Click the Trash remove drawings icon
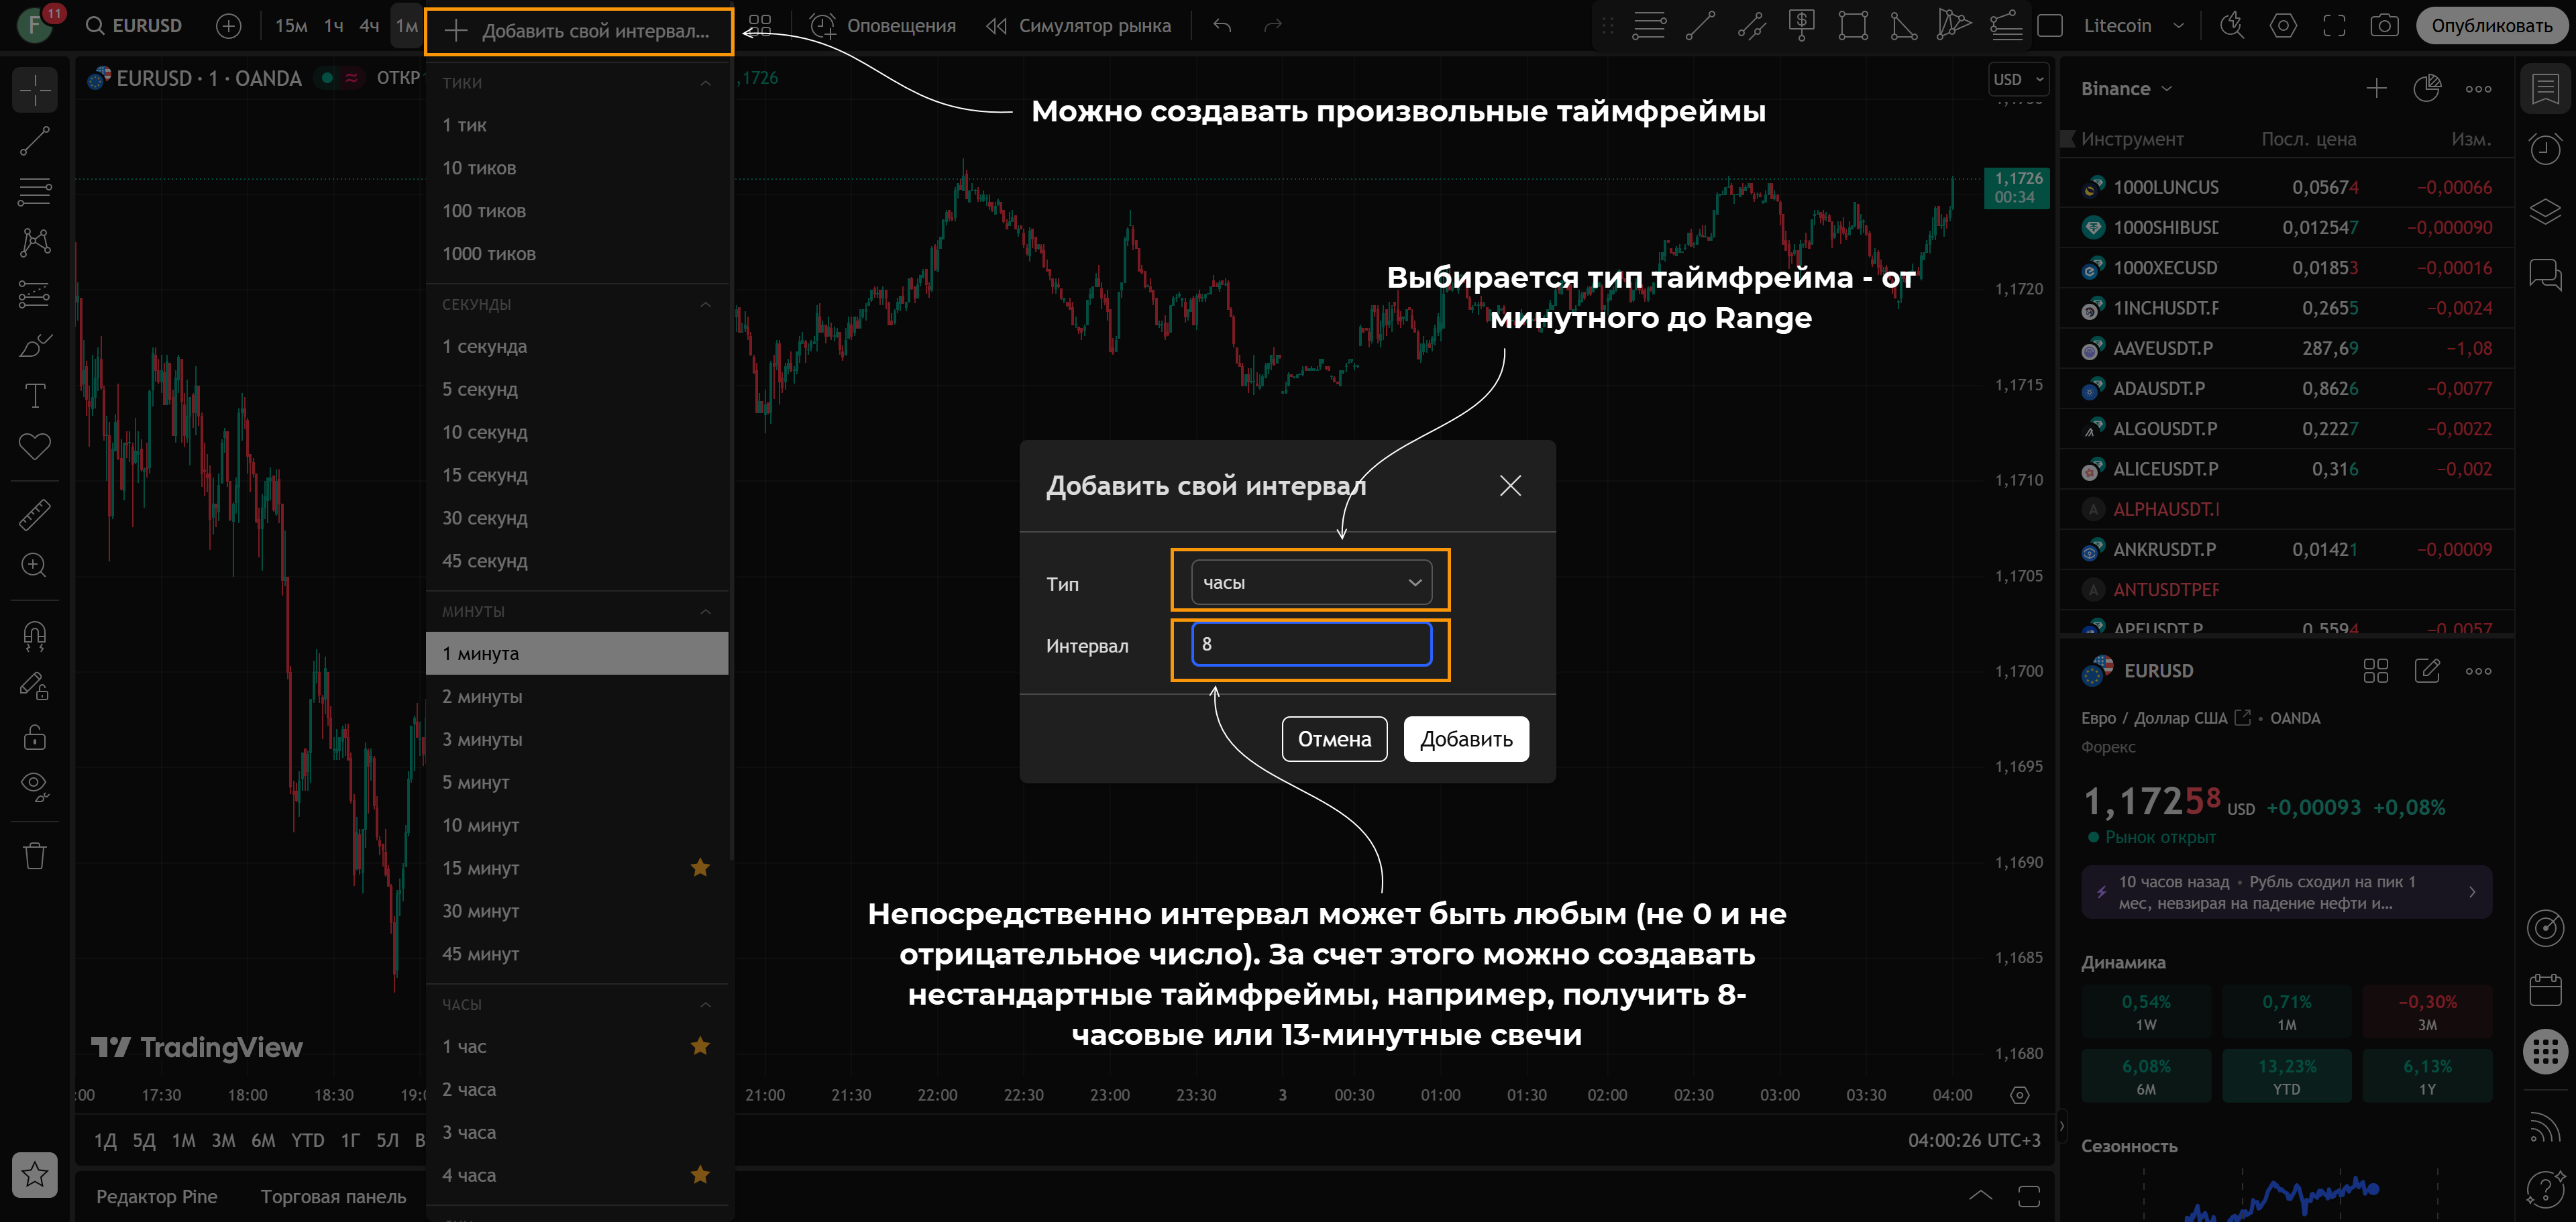2576x1222 pixels. pos(35,856)
